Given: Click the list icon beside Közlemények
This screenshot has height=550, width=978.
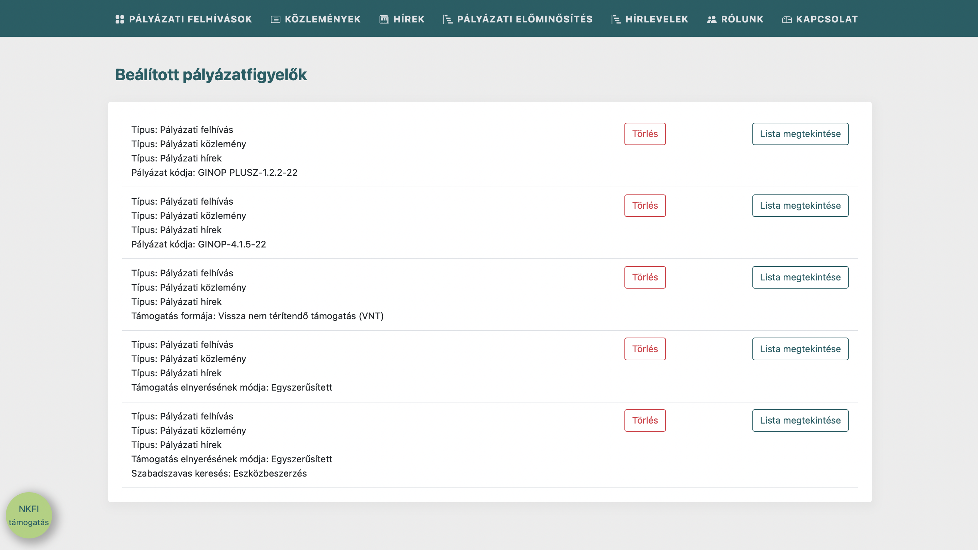Looking at the screenshot, I should [275, 19].
